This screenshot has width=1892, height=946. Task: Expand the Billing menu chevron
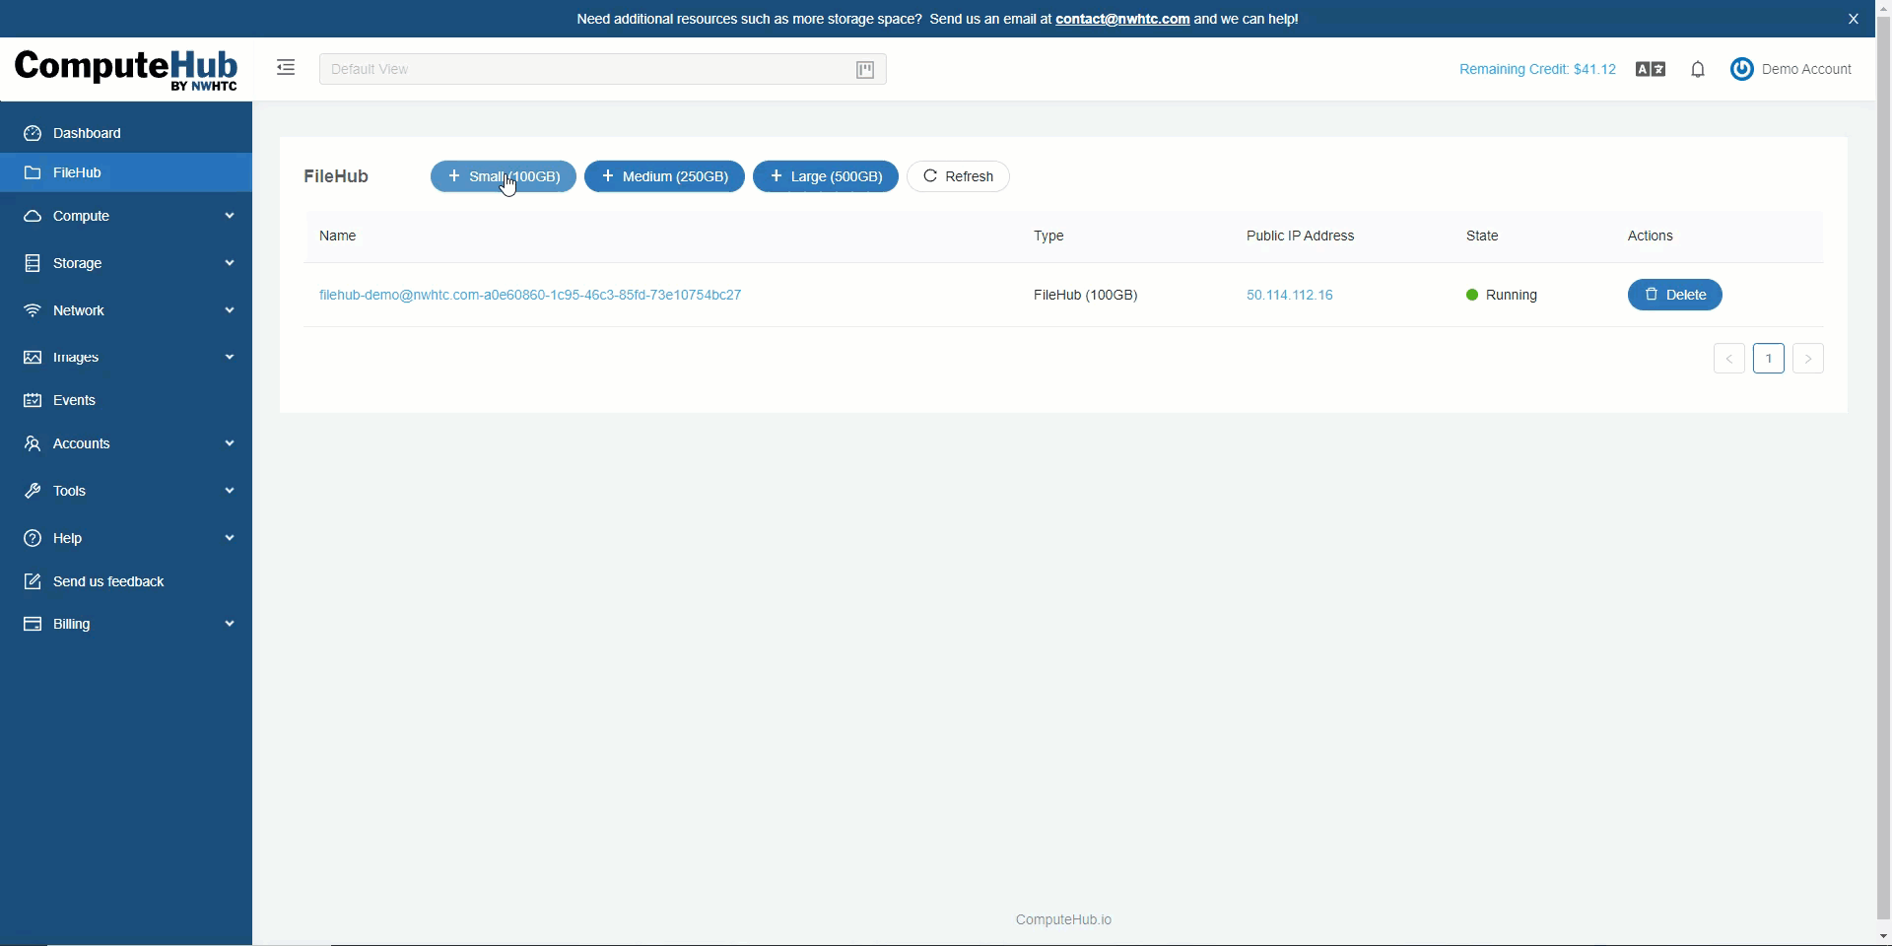230,624
